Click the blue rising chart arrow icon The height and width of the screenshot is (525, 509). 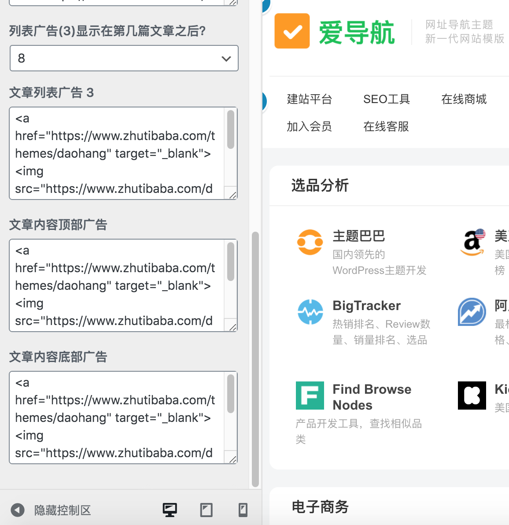[472, 312]
